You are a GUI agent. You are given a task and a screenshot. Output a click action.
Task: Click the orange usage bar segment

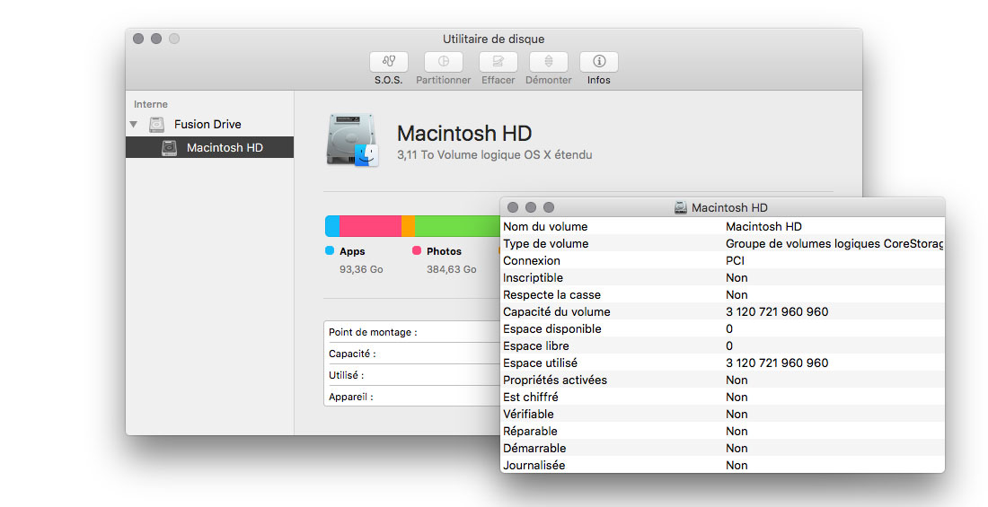(x=409, y=226)
